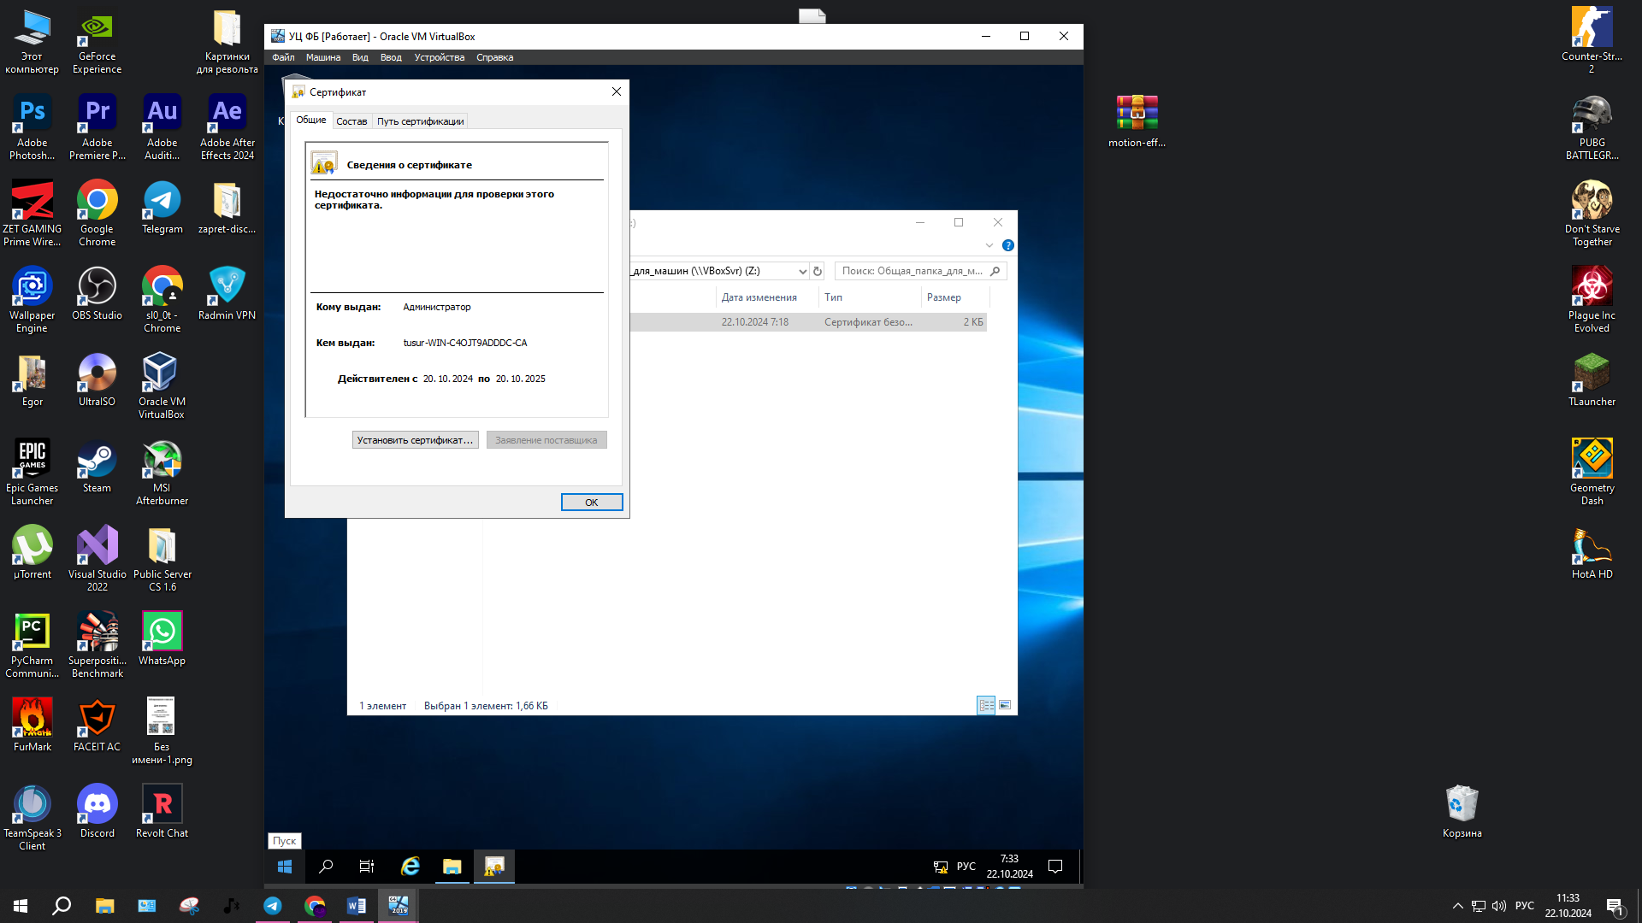
Task: Close the Сертификат dialog
Action: (x=617, y=91)
